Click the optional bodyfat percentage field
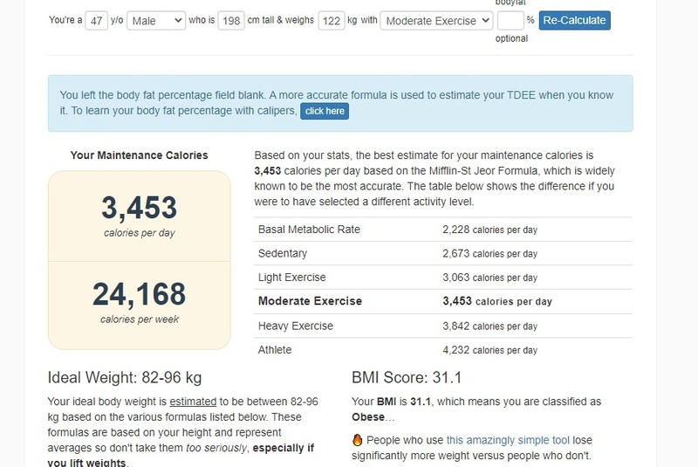The width and height of the screenshot is (698, 467). click(x=510, y=20)
